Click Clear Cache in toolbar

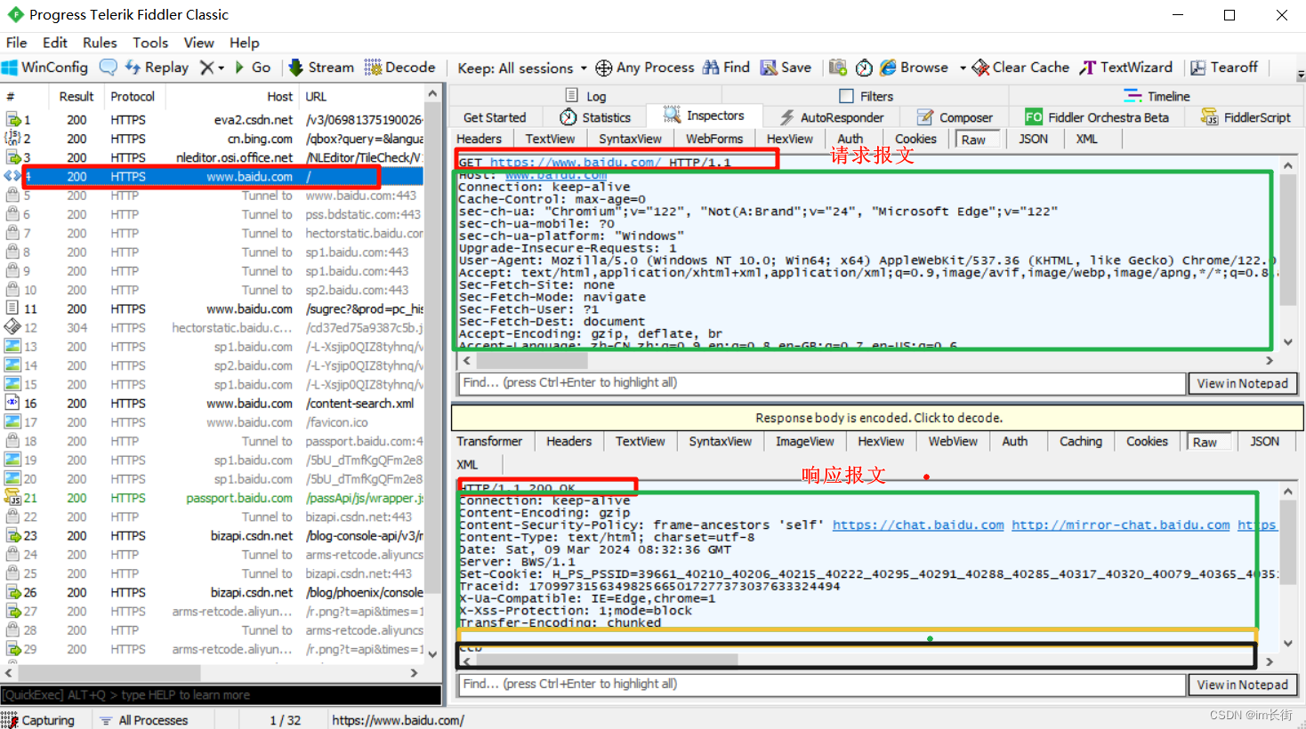tap(1020, 68)
